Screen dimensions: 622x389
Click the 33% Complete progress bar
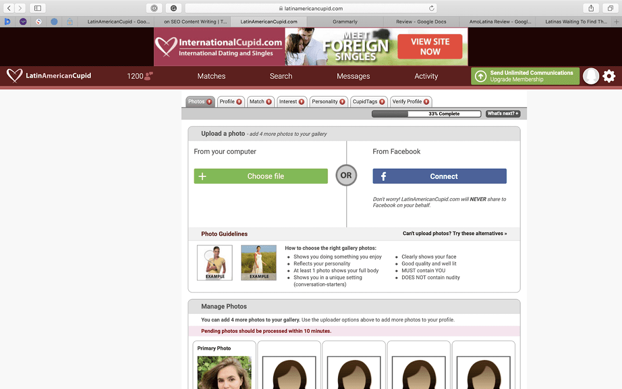pyautogui.click(x=427, y=114)
